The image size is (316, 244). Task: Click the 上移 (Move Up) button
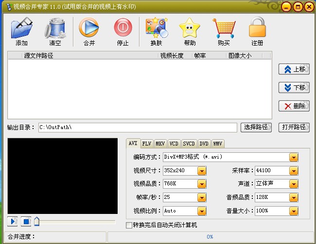point(294,69)
